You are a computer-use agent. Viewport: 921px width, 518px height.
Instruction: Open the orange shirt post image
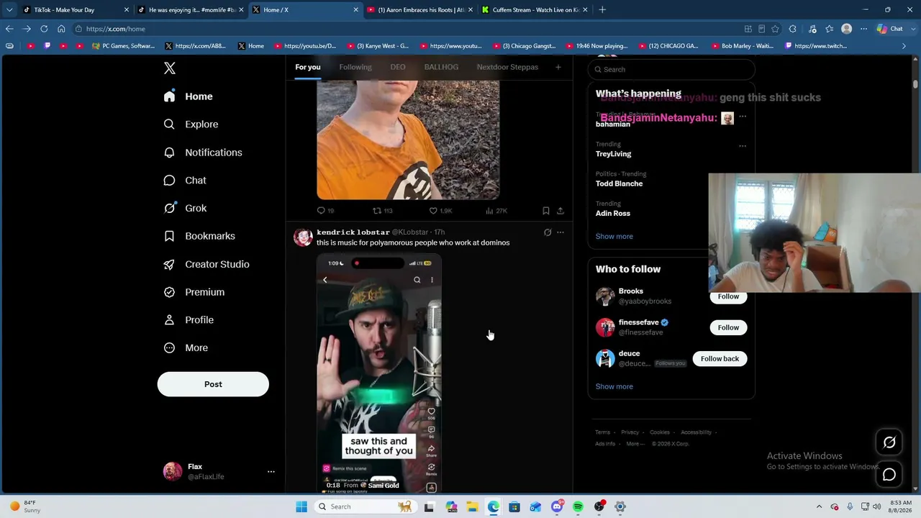(x=408, y=140)
